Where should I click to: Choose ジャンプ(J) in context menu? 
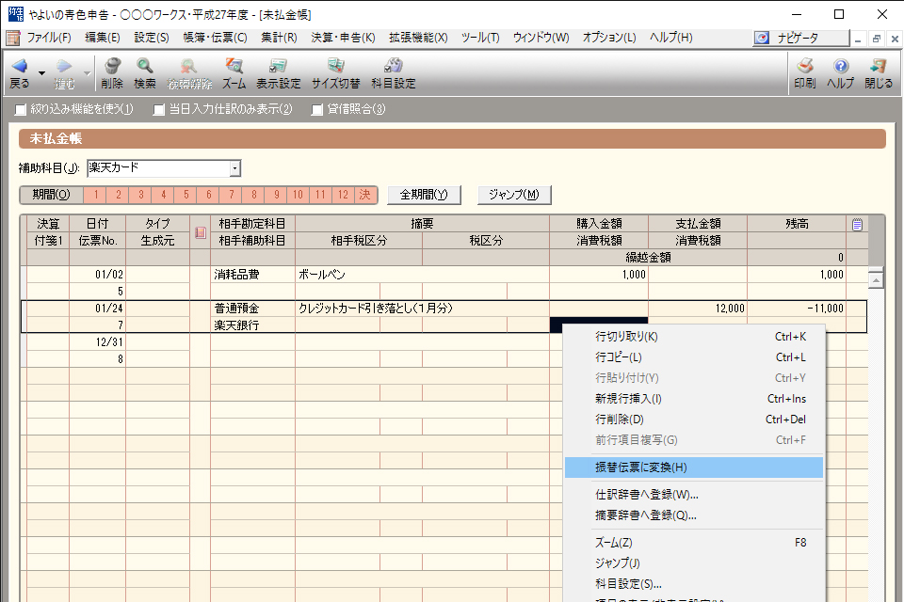[x=694, y=564]
